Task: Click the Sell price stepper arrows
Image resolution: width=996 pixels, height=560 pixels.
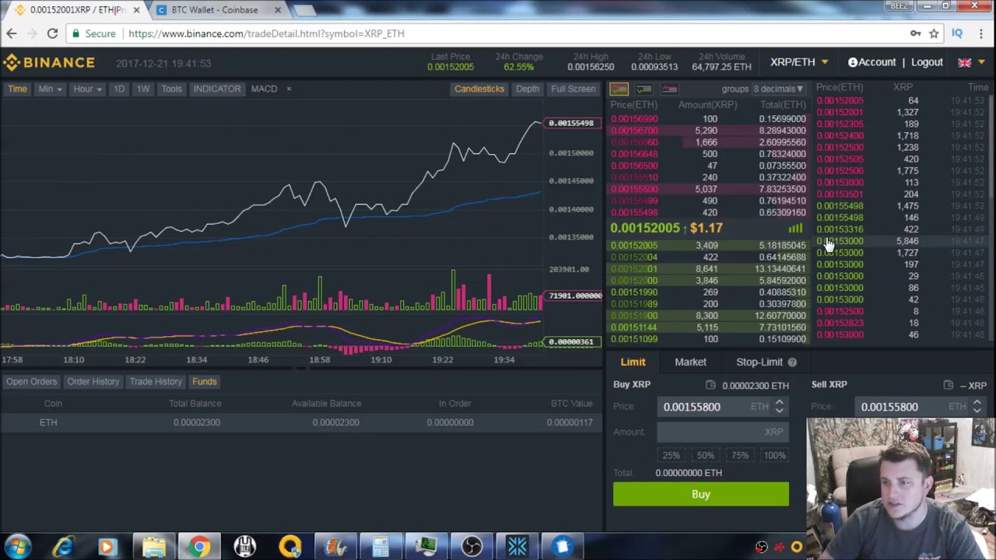Action: click(977, 407)
